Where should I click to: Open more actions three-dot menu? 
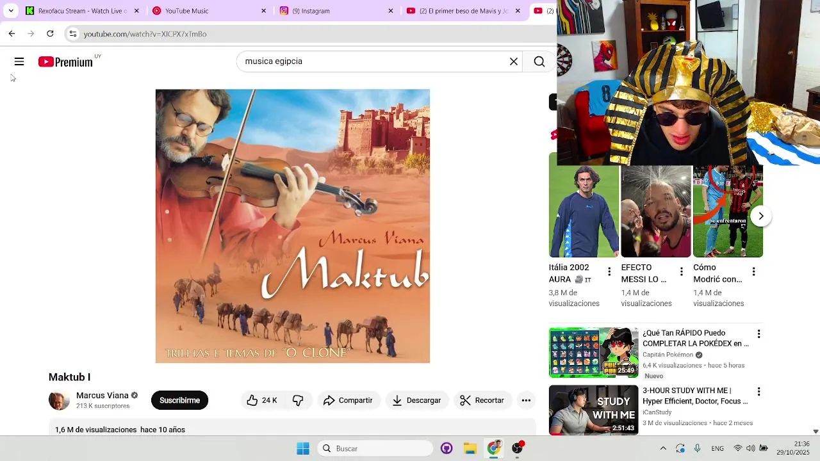(526, 400)
